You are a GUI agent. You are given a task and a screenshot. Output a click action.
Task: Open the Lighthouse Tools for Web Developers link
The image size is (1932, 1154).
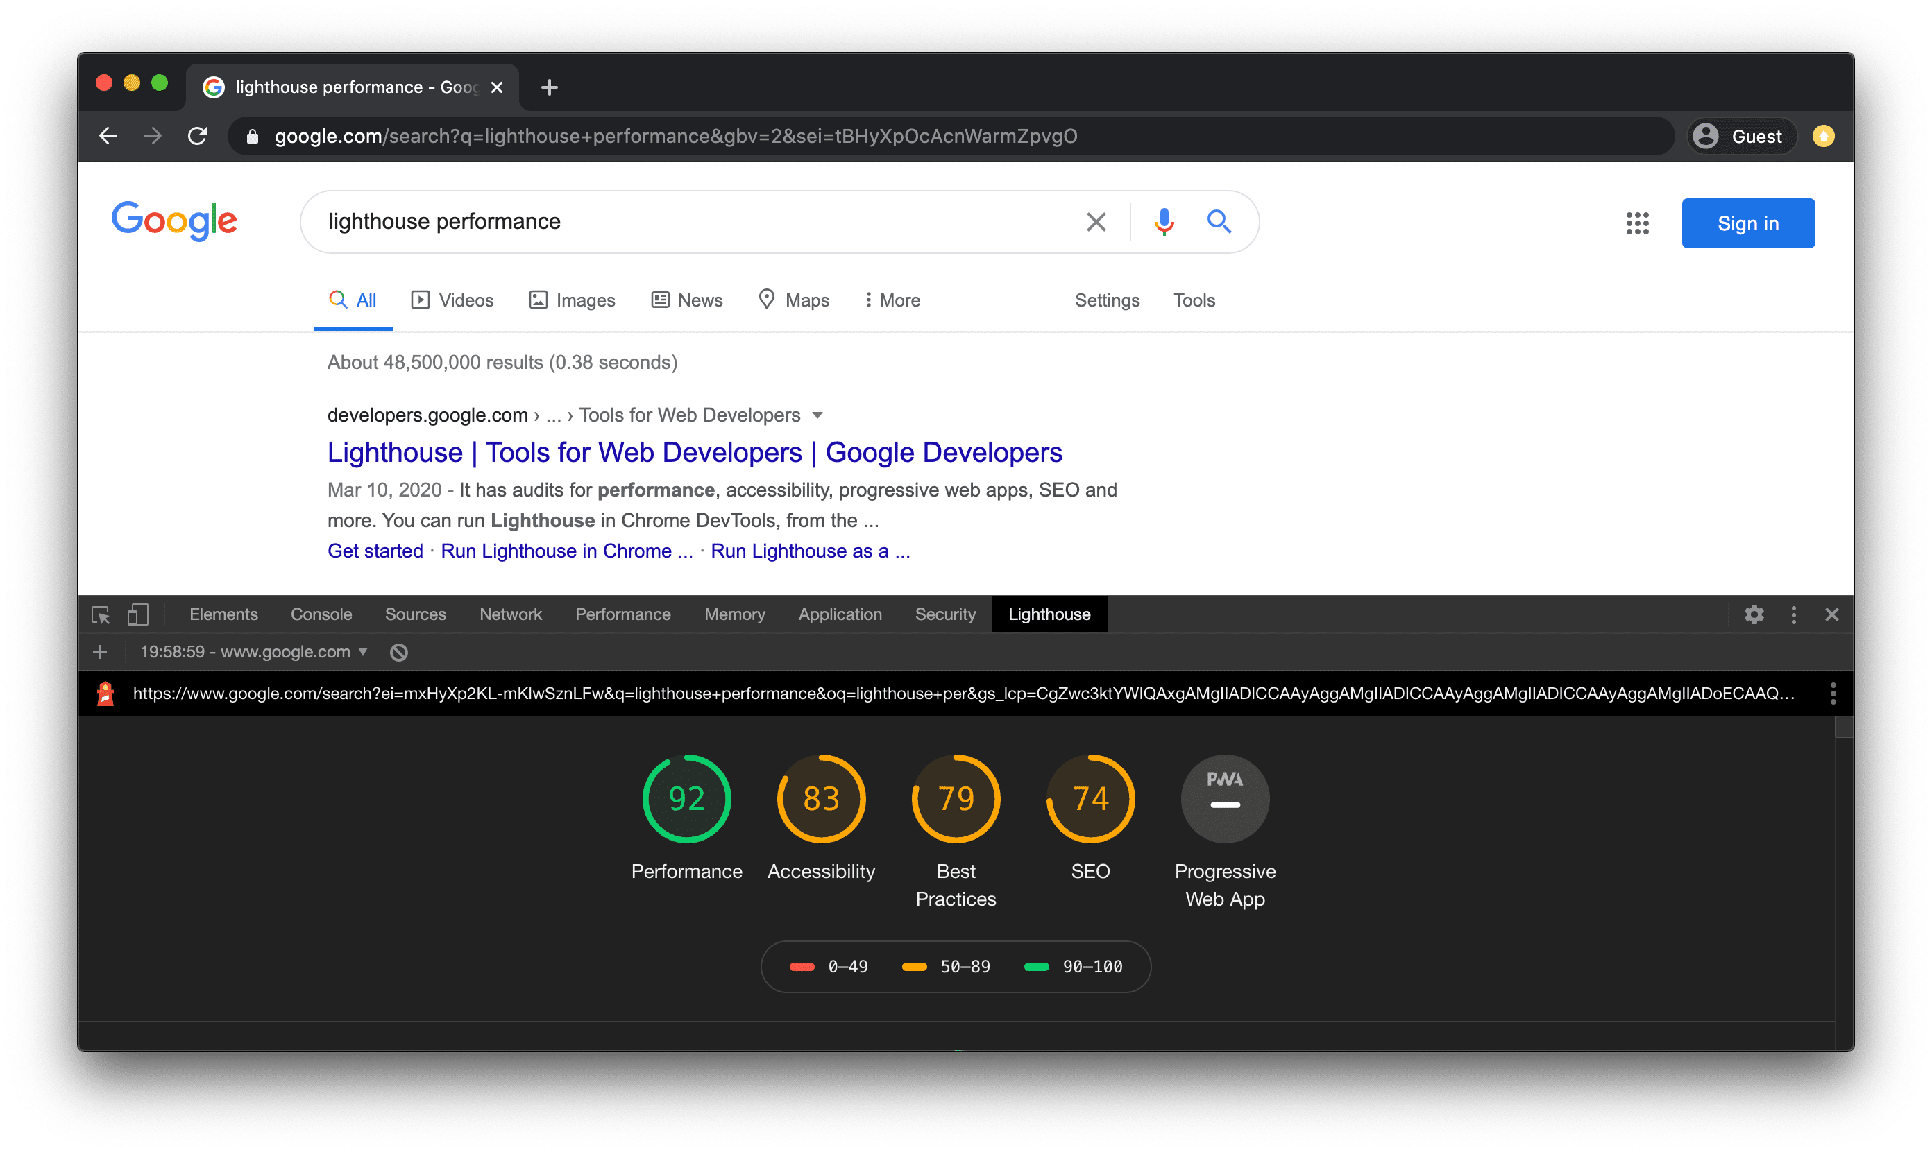point(694,453)
